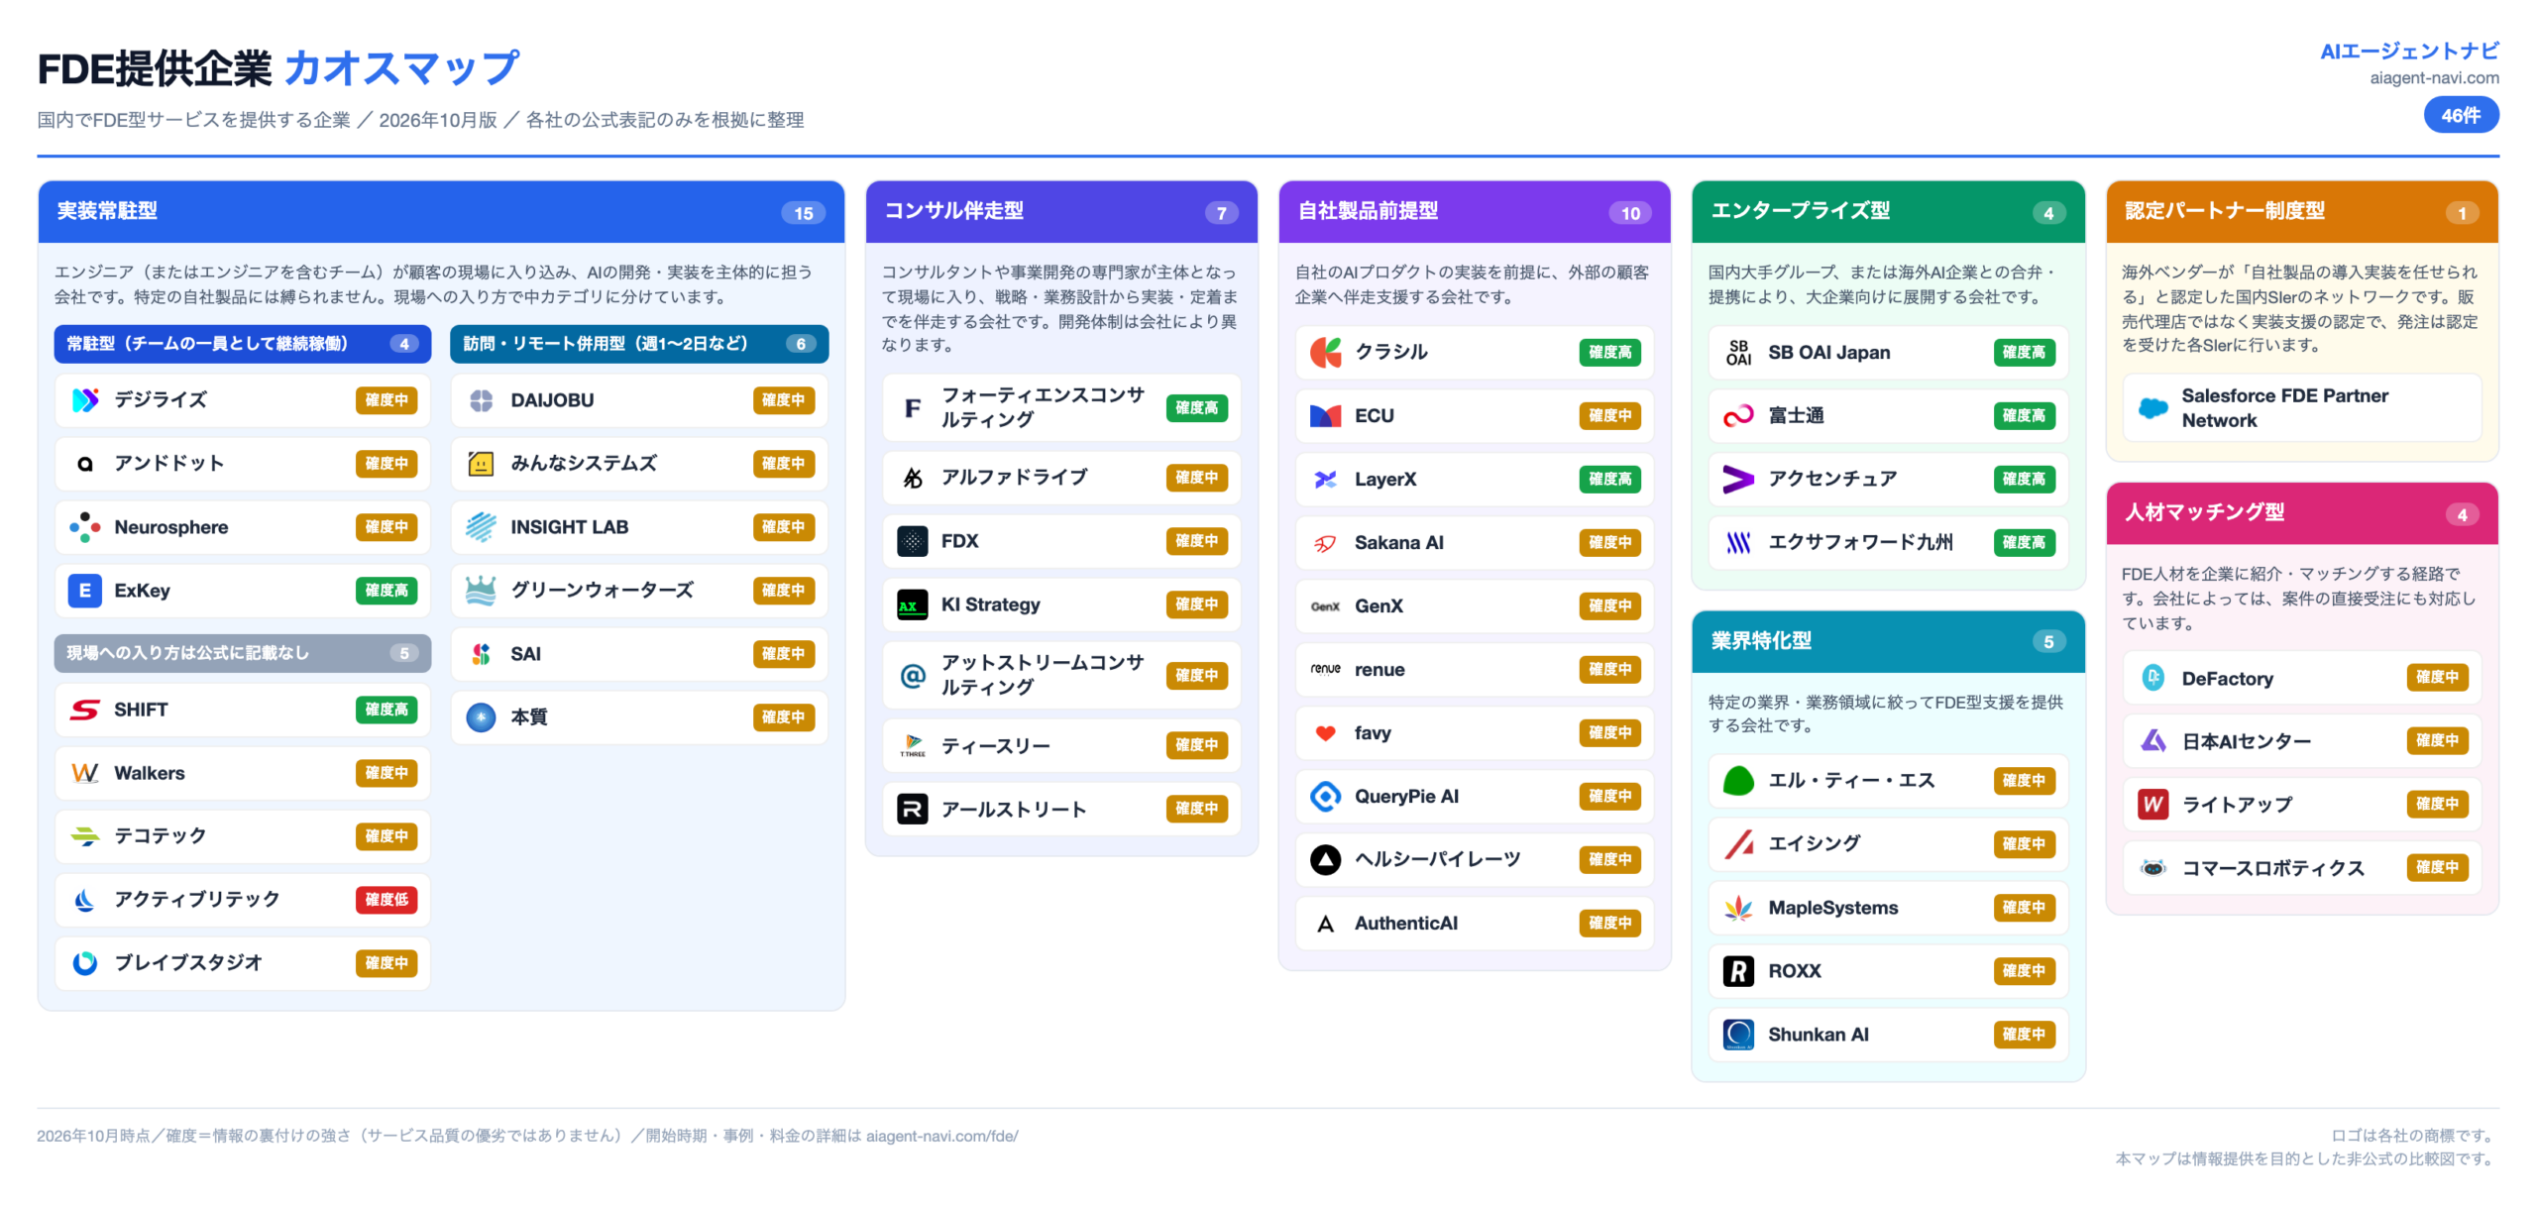The image size is (2537, 1208).
Task: Click the アクセンチュア purple arrow logo
Action: coord(1739,480)
